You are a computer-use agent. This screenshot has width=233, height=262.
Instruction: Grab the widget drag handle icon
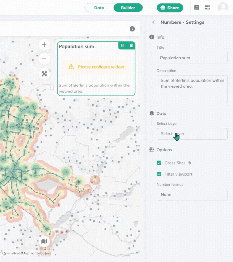[x=123, y=45]
